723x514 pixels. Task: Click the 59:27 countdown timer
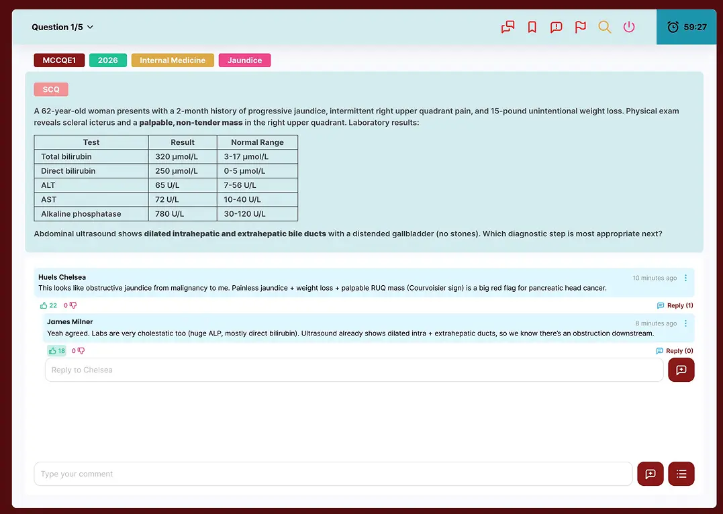[x=686, y=27]
